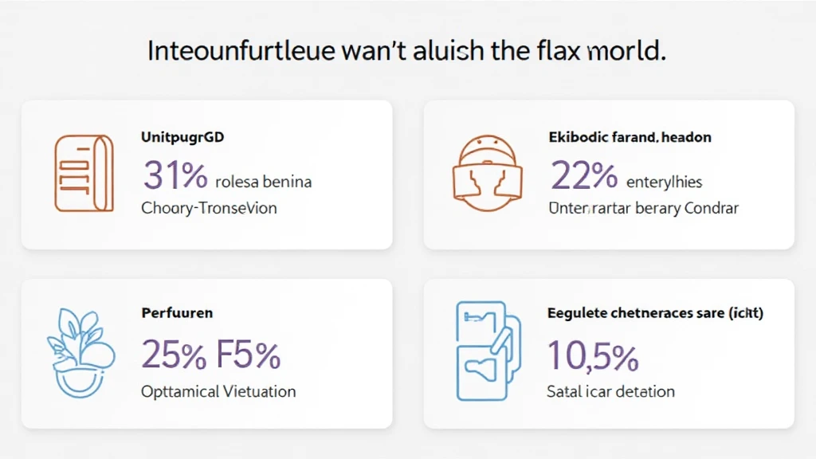Screen dimensions: 816x459
Task: Click the 'rolesa benina' text
Action: point(265,182)
